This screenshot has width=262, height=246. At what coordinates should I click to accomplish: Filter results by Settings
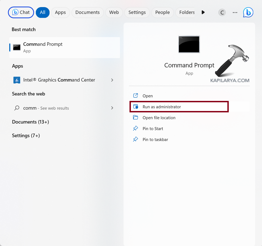(137, 12)
